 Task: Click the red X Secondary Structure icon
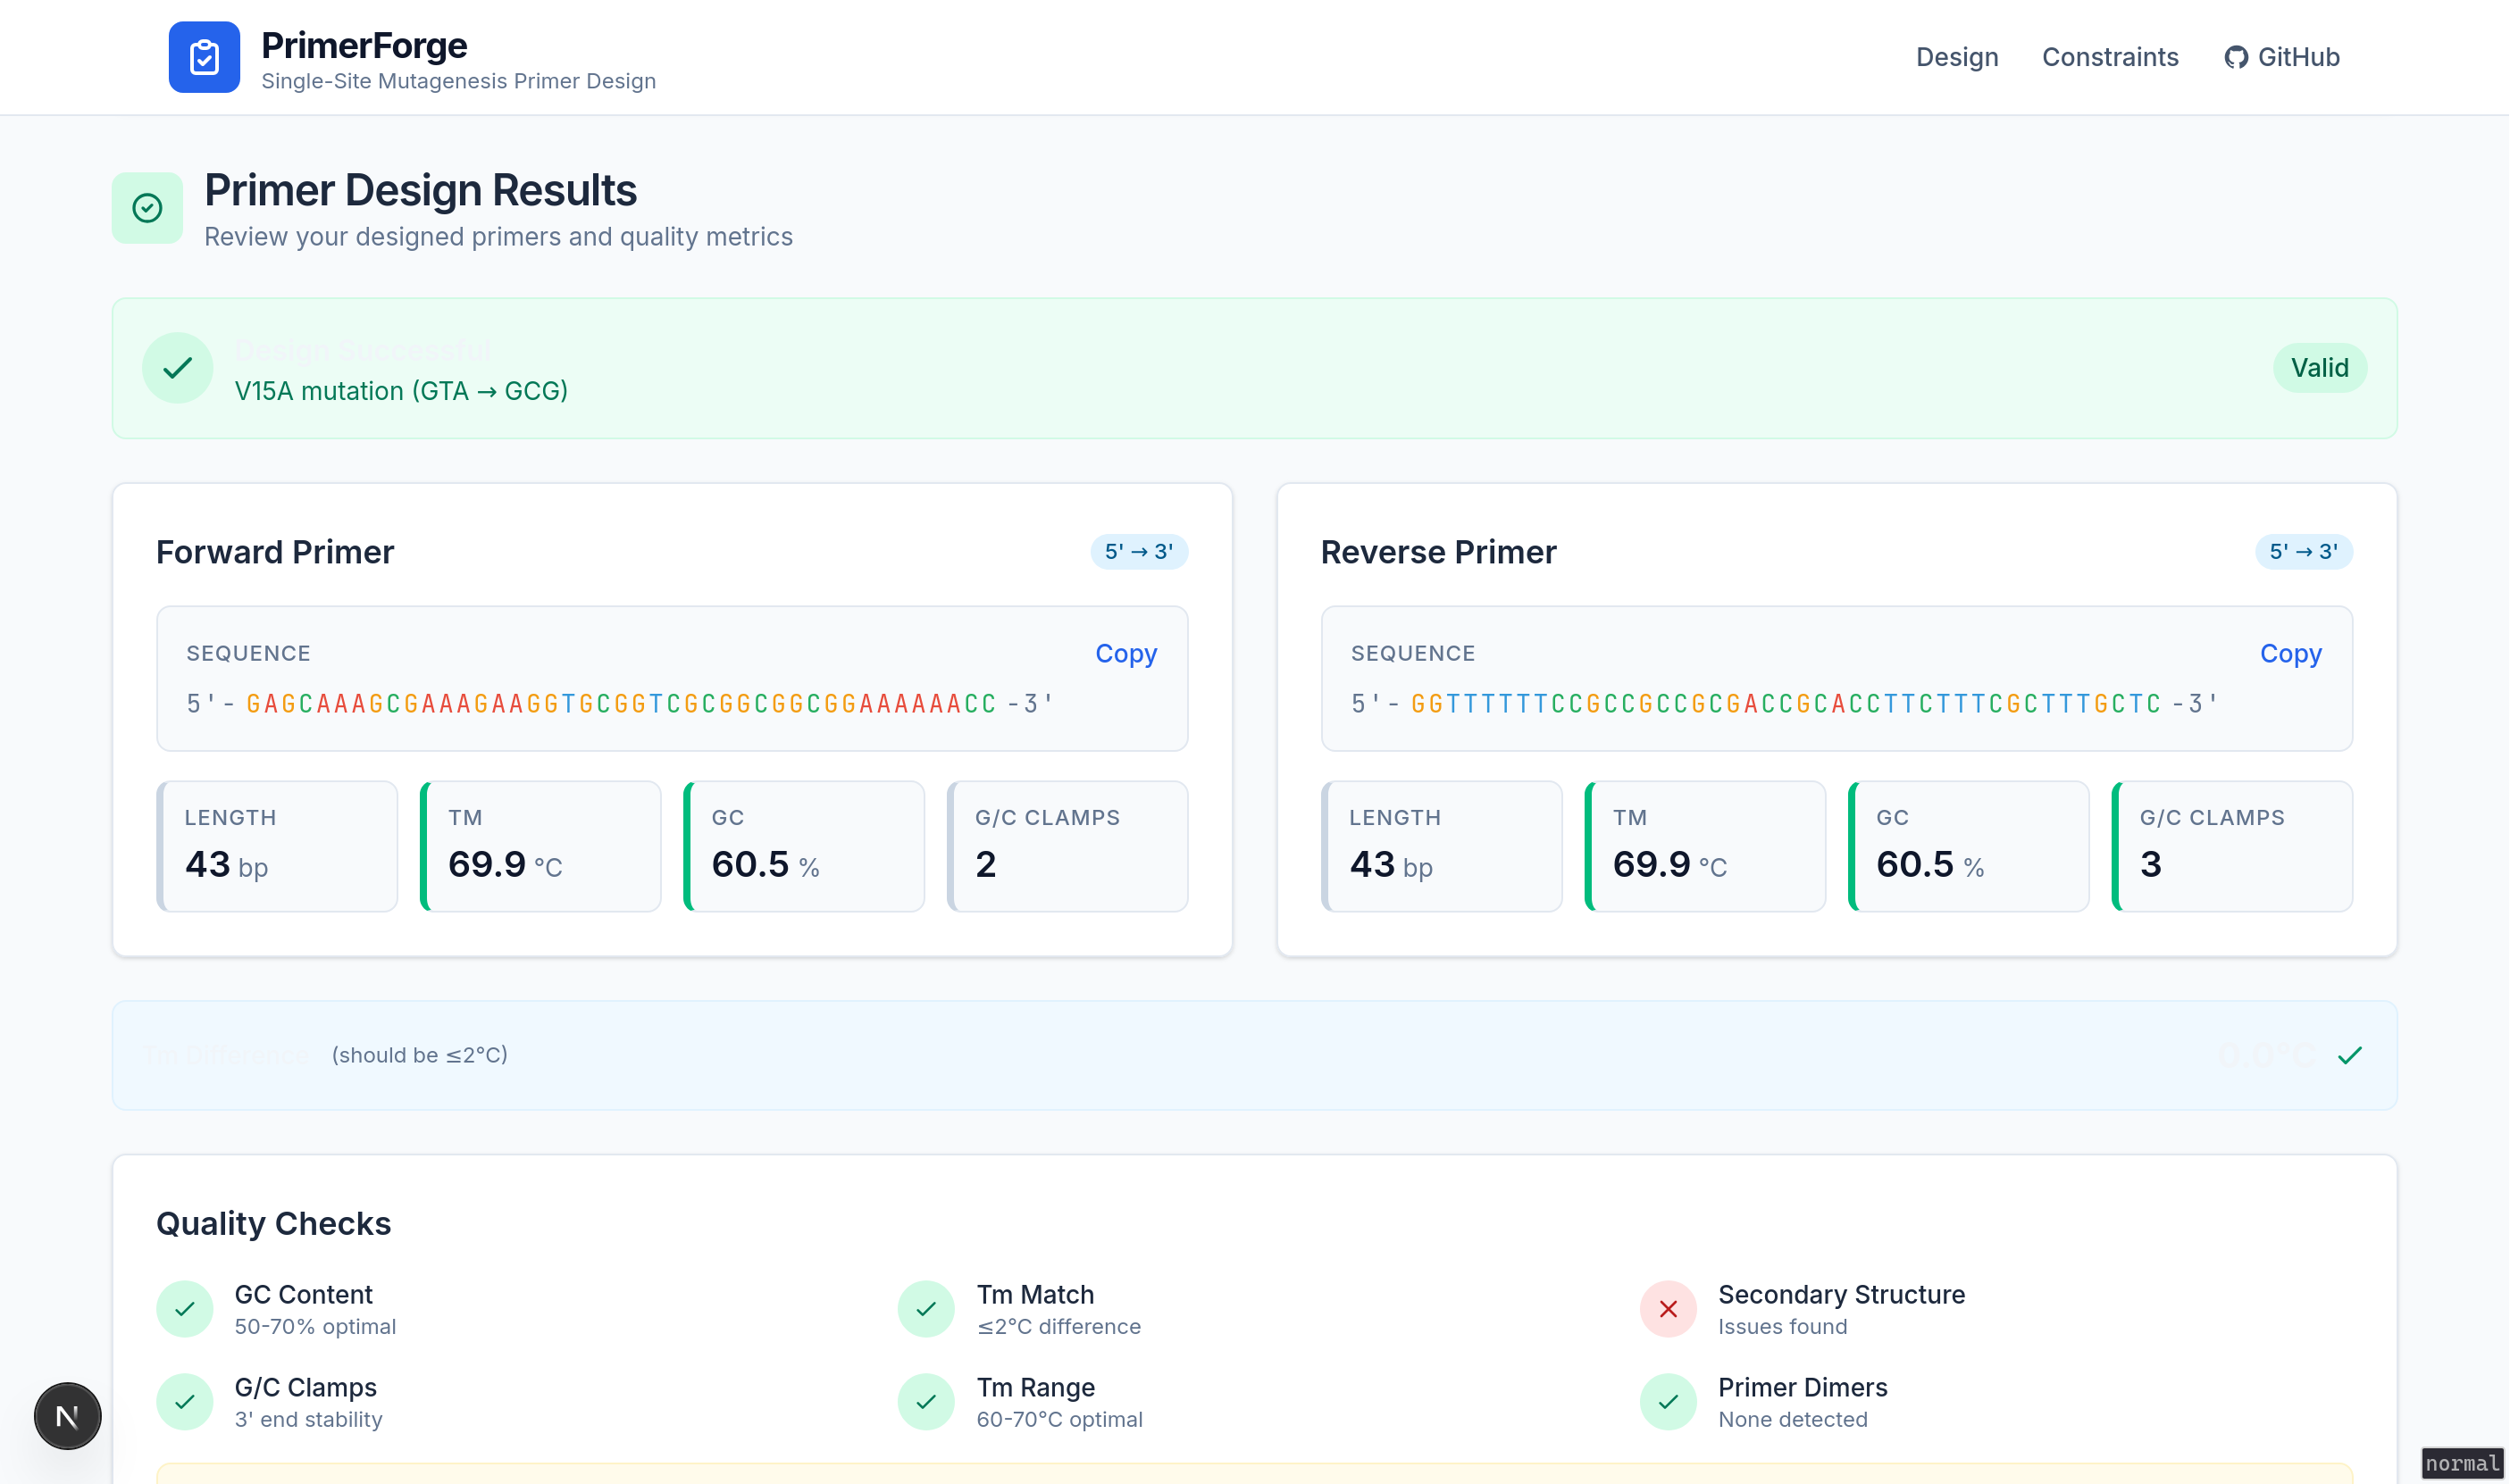(1668, 1309)
